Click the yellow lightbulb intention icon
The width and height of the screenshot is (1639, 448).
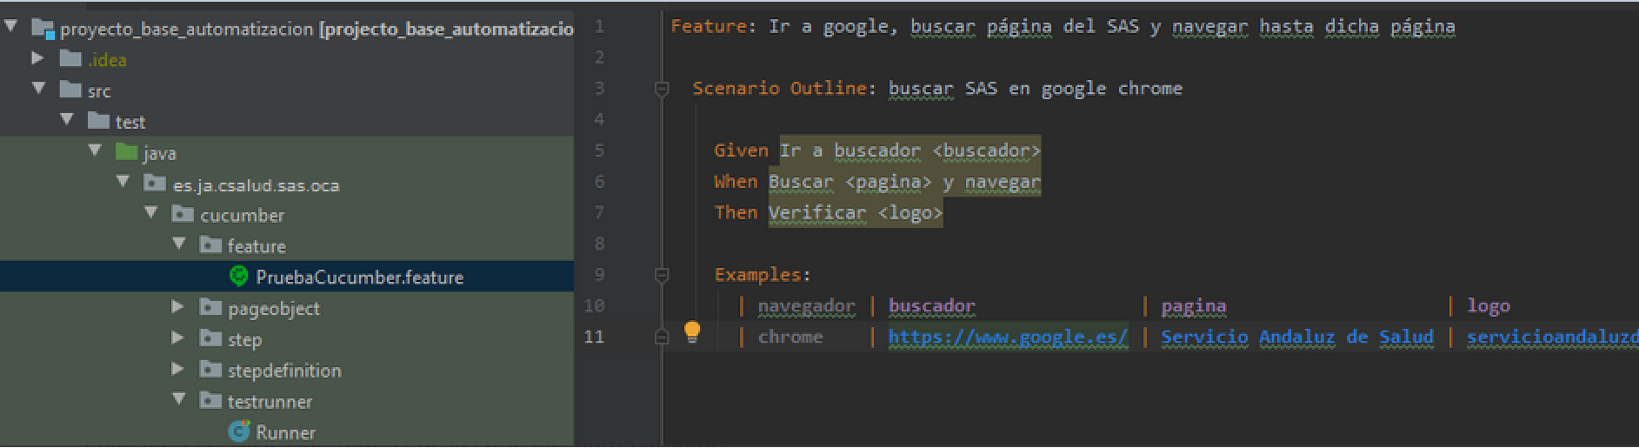692,331
